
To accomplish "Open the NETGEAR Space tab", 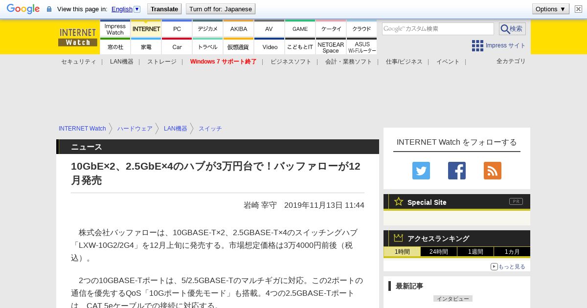I will tap(331, 46).
